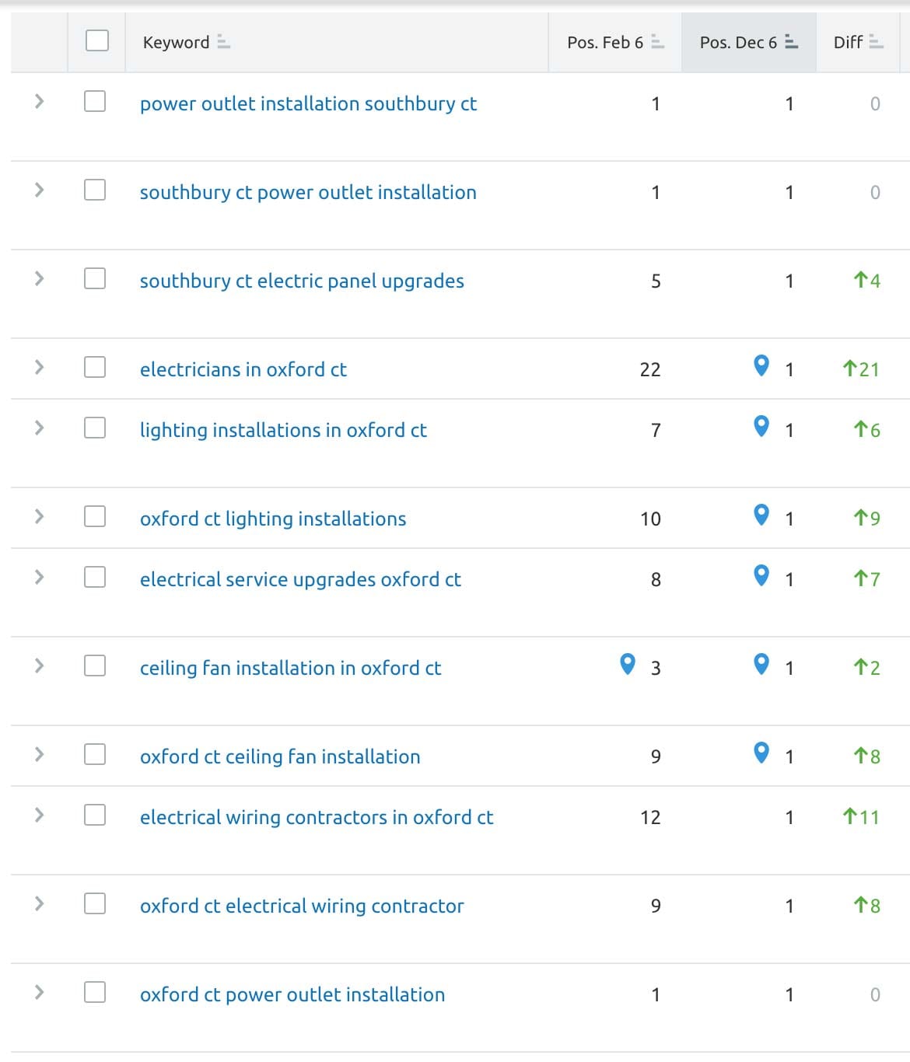Expand the power outlet installation southbury ct row

point(39,101)
